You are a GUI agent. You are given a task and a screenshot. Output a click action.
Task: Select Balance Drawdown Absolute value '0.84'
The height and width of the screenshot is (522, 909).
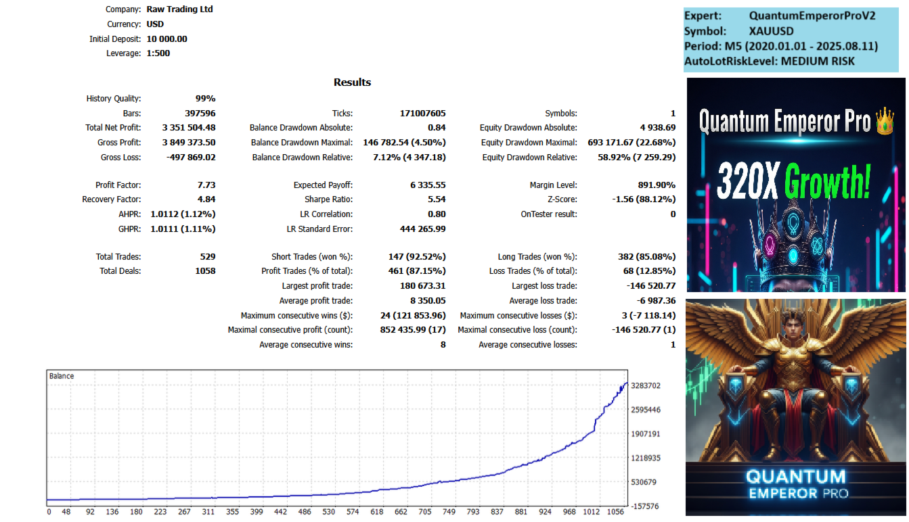pos(437,128)
